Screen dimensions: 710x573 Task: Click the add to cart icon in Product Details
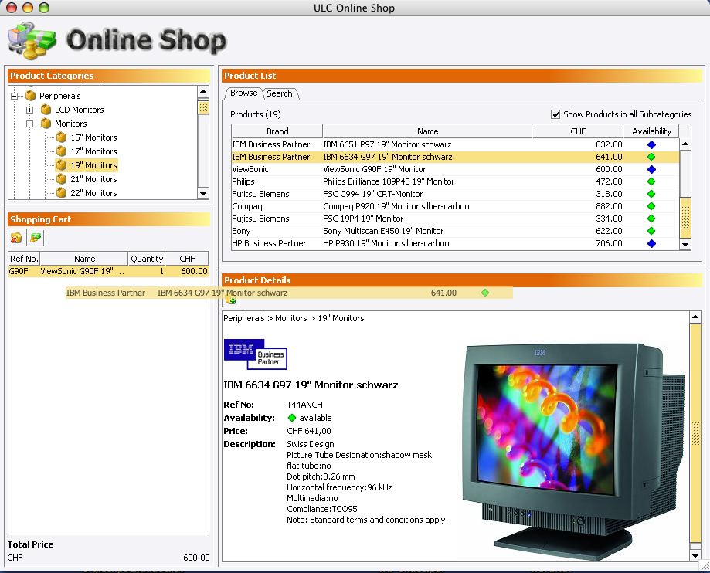(x=231, y=300)
